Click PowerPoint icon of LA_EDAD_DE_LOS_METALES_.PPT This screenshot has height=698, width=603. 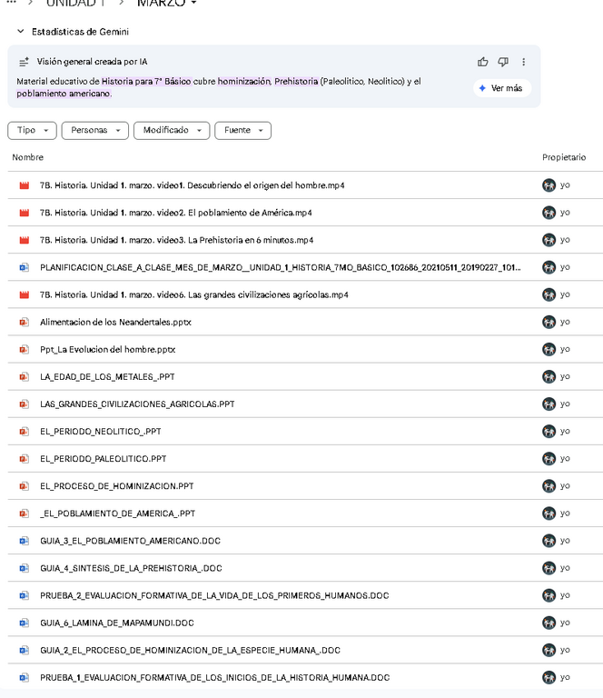tap(25, 376)
